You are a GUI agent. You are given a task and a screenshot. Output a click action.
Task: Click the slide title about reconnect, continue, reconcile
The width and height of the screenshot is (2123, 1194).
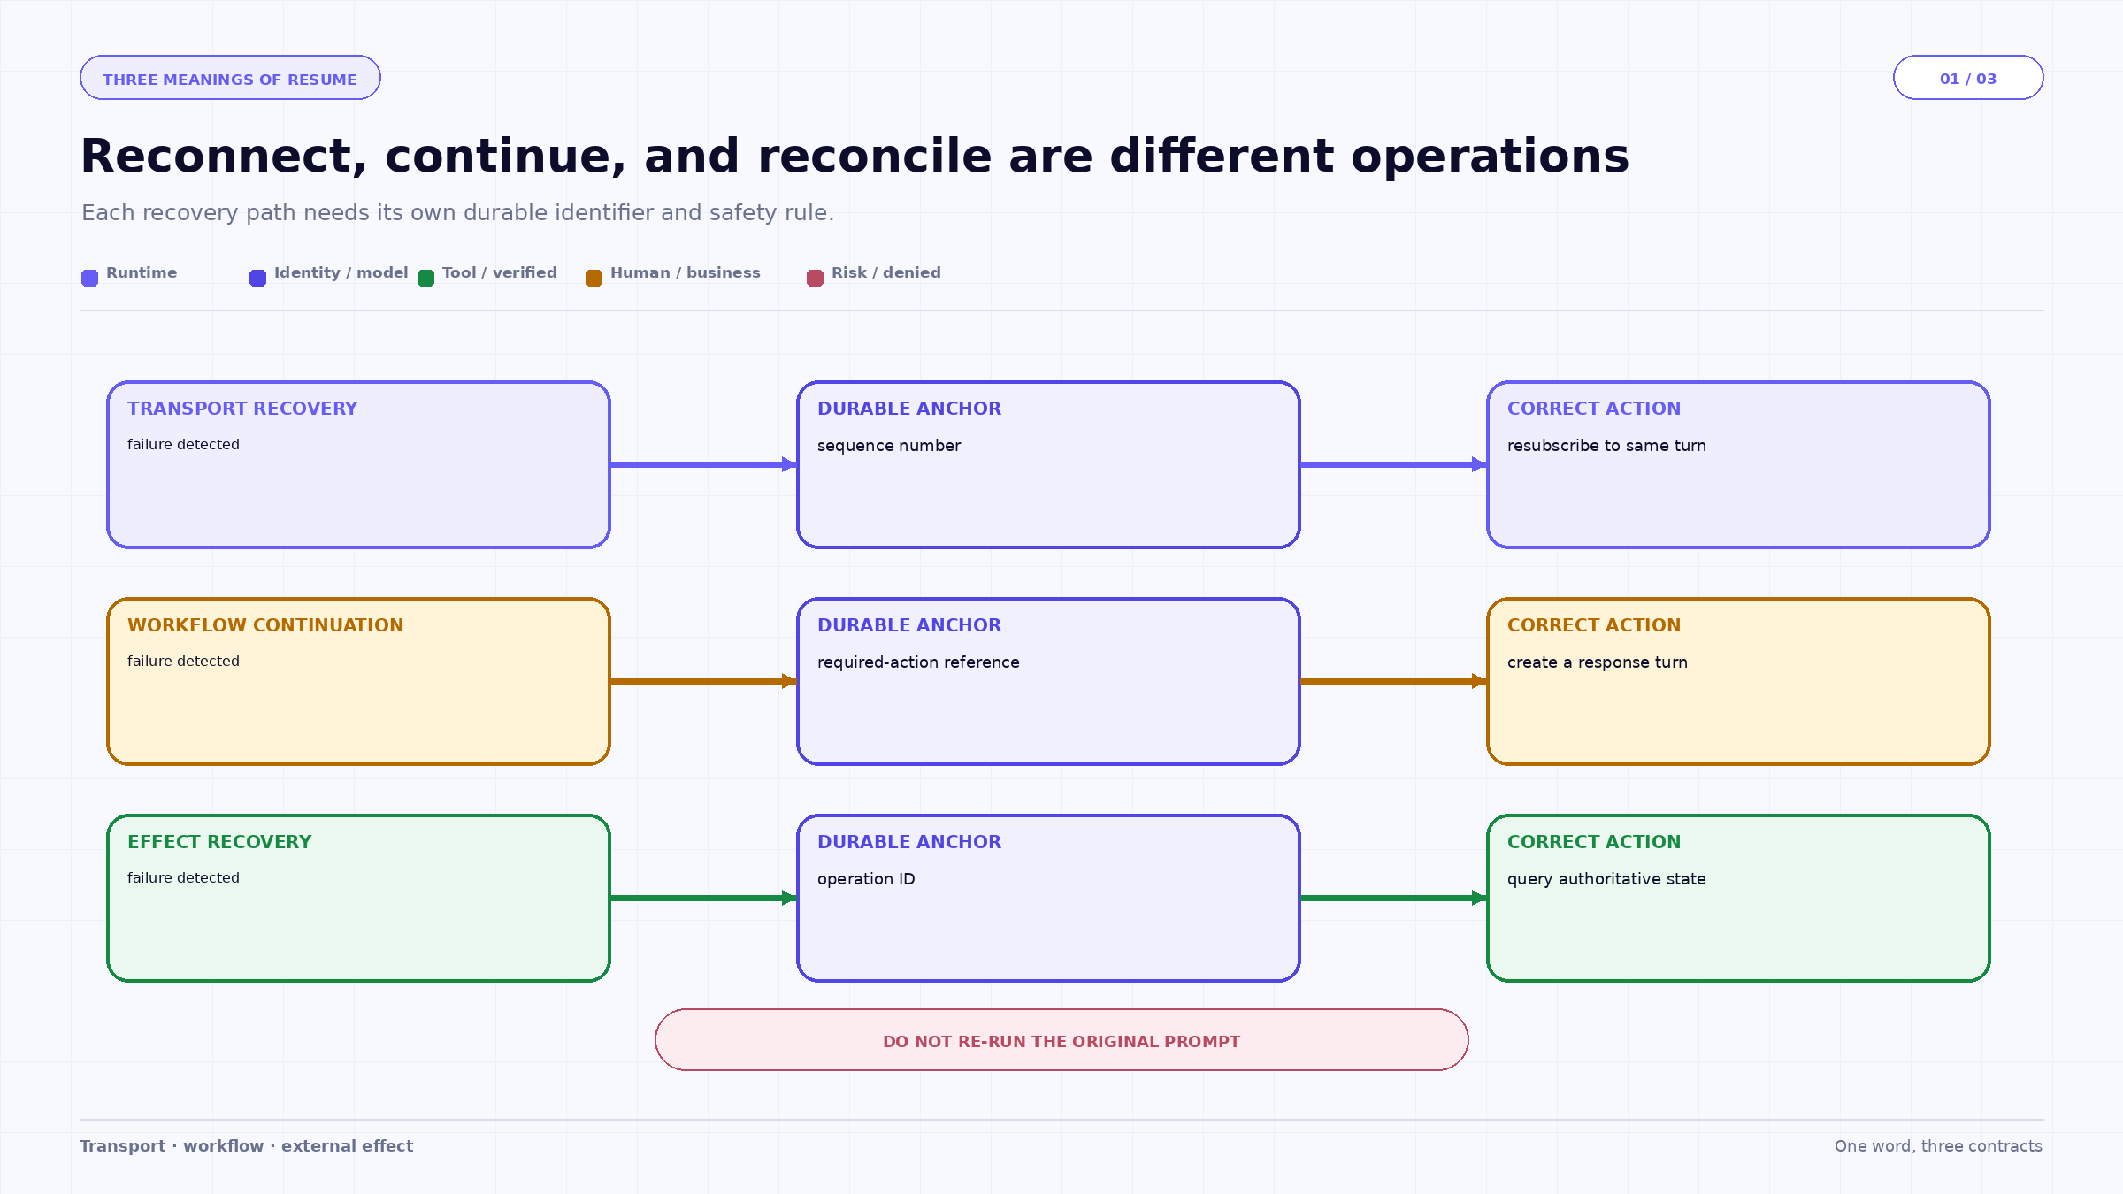tap(855, 157)
